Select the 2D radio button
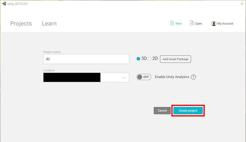 tap(149, 59)
